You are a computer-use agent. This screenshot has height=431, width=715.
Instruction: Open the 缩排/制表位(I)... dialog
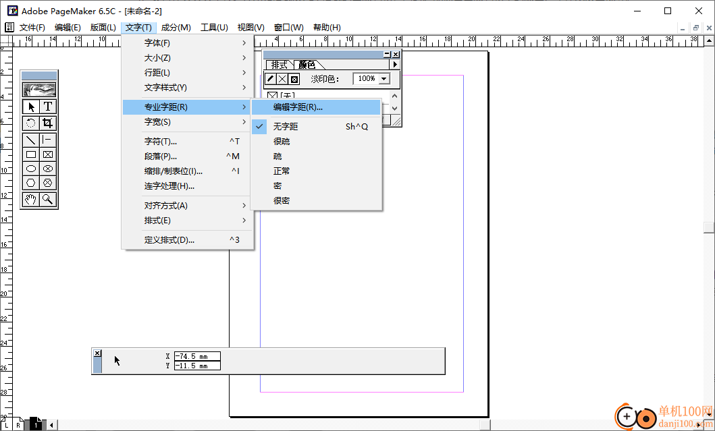point(188,171)
